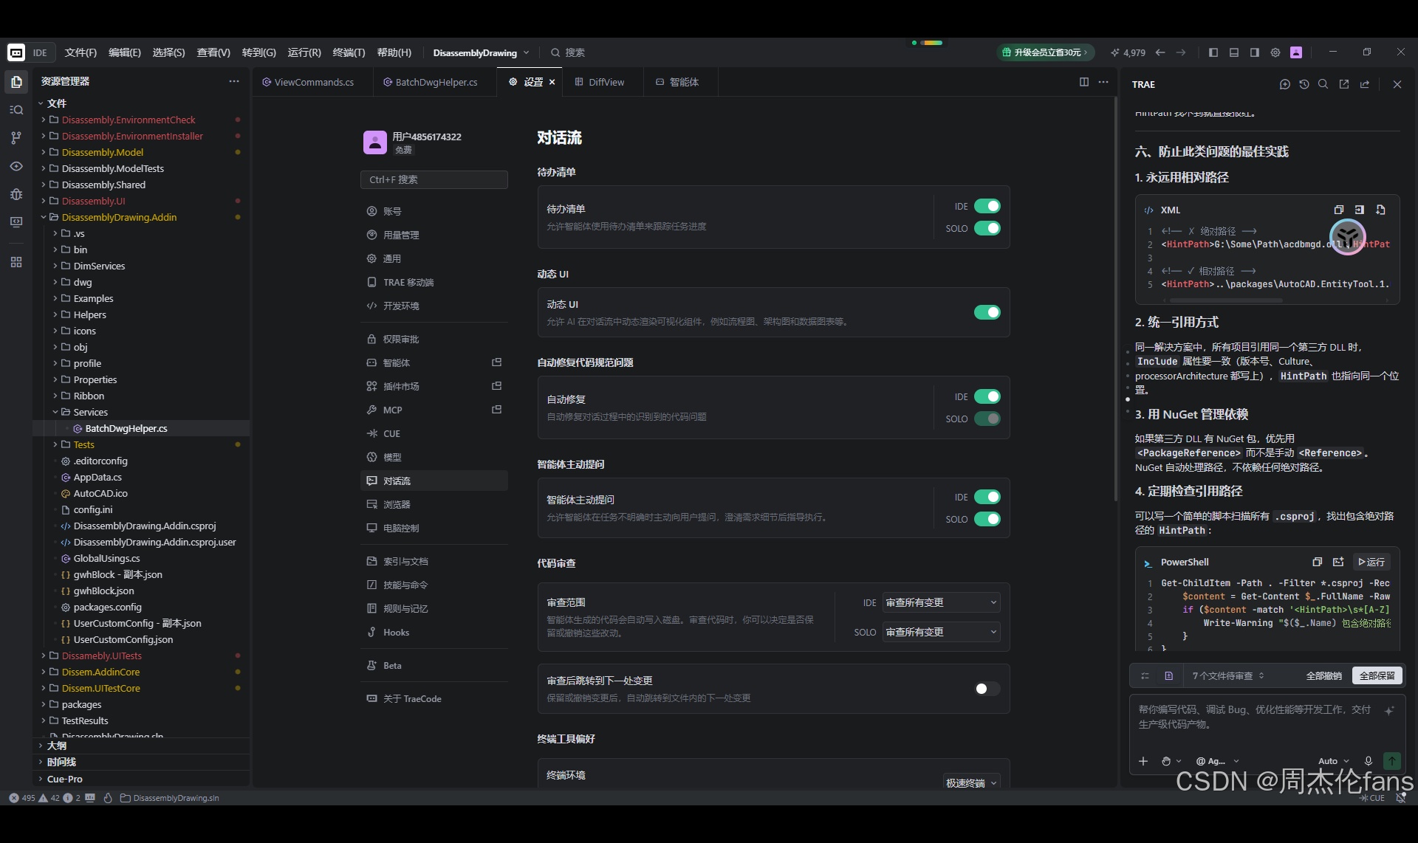
Task: Disable the 动态 UI switch
Action: 987,312
